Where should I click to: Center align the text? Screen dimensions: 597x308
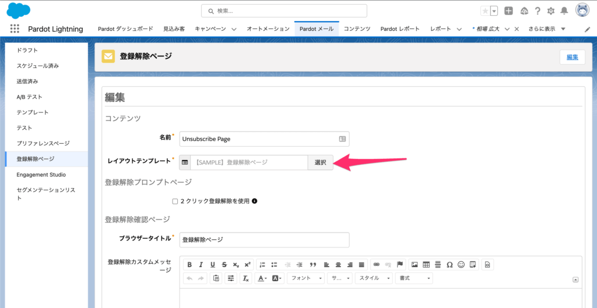point(338,264)
